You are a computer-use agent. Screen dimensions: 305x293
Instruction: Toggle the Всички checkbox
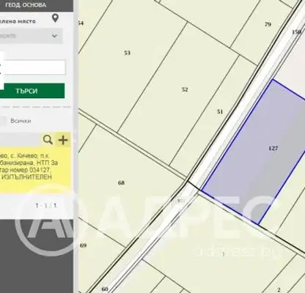pos(3,121)
